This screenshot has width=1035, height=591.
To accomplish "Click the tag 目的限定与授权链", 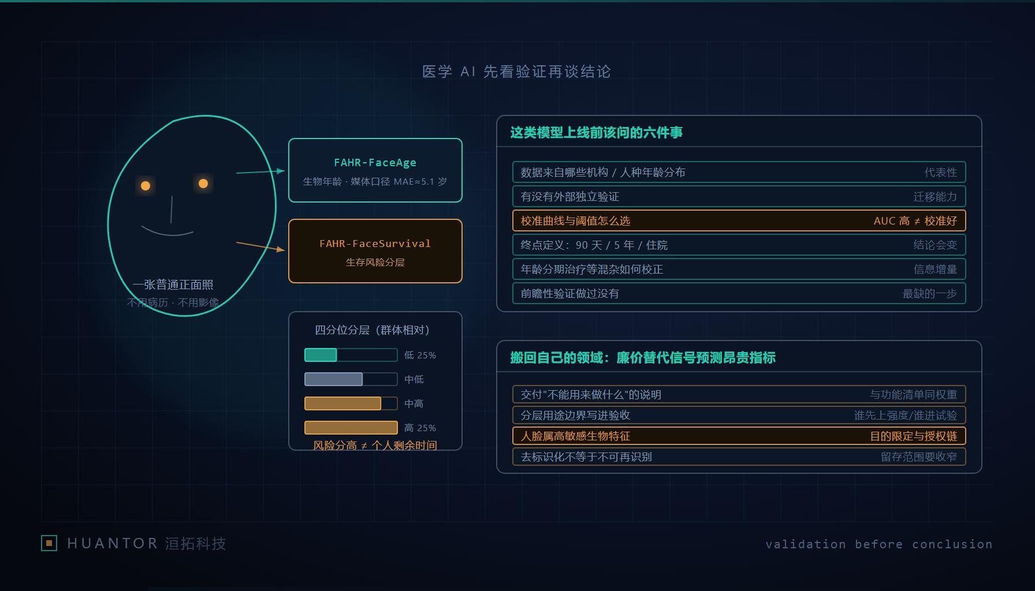I will 914,436.
